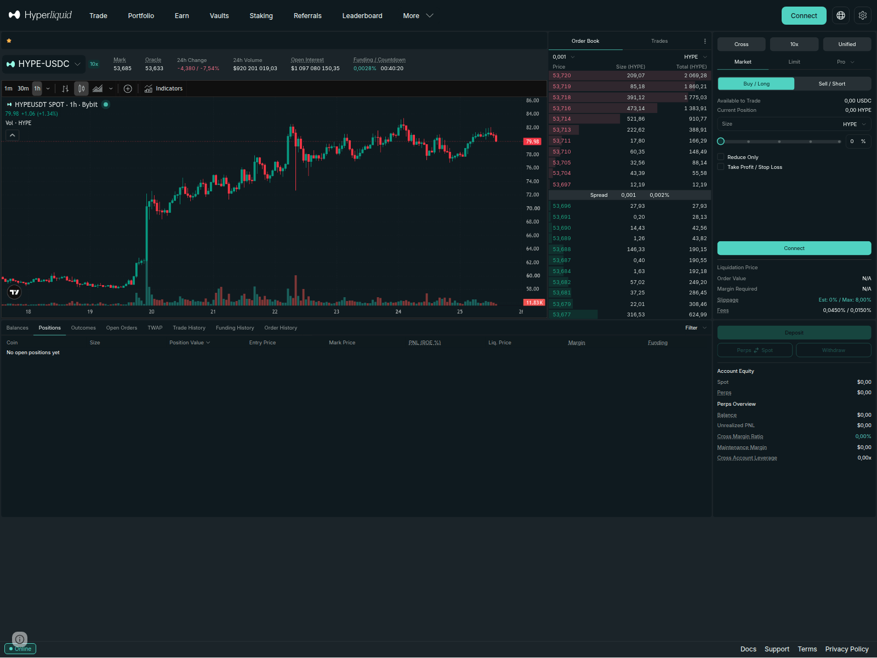Open the Trade History tab
The height and width of the screenshot is (658, 877).
click(189, 328)
